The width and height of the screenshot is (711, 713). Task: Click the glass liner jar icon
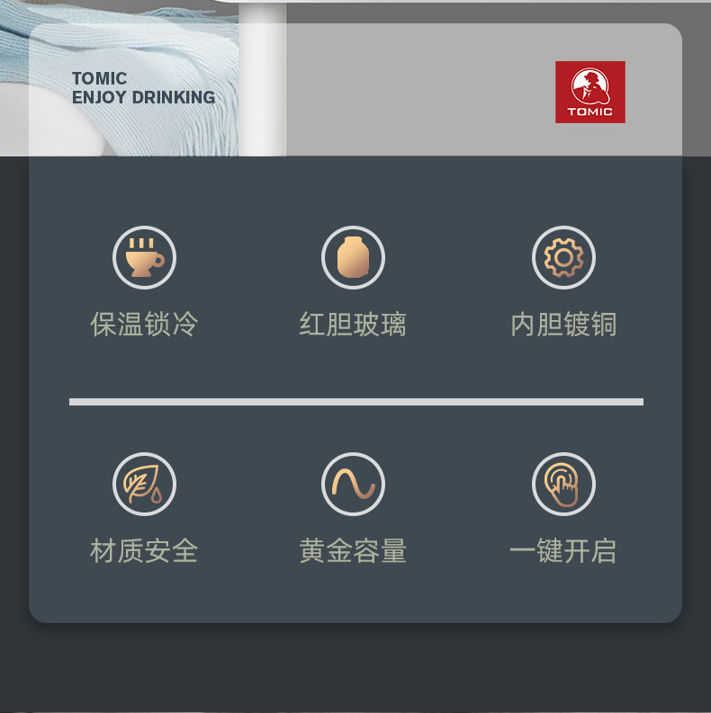click(x=353, y=257)
